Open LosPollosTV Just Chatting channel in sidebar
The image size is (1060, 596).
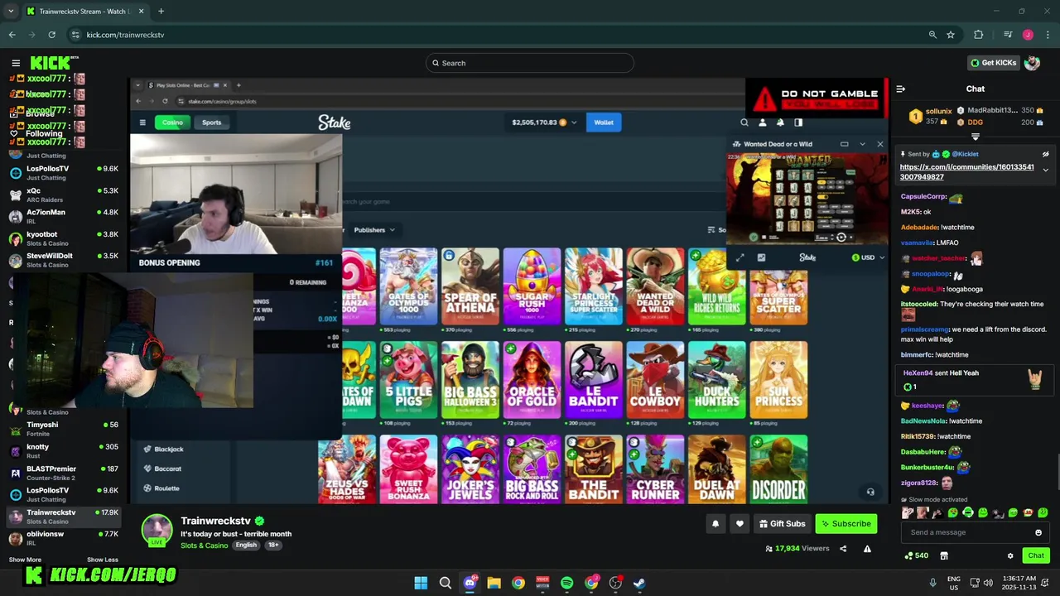click(x=64, y=172)
